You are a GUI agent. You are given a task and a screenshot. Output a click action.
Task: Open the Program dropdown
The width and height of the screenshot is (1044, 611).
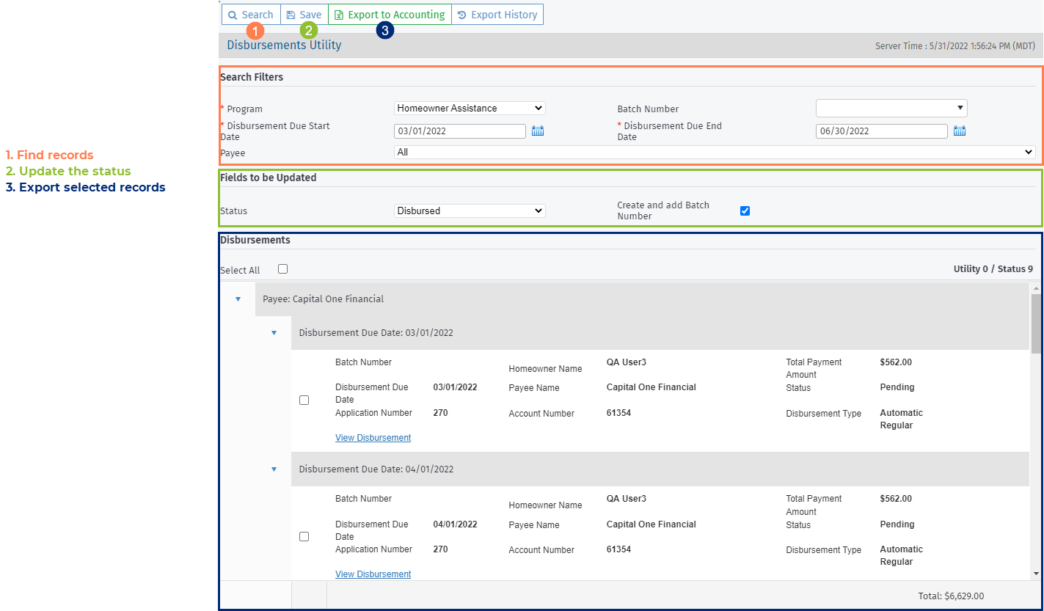point(470,109)
